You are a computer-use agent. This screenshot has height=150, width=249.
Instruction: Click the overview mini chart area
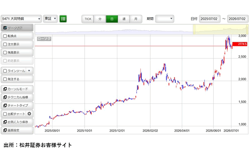(x=141, y=29)
